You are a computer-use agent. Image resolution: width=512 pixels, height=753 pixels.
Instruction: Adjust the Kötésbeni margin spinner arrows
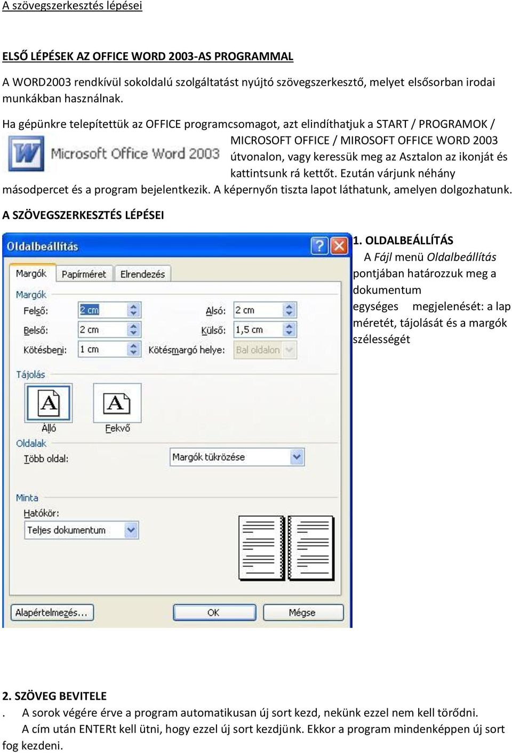[x=134, y=350]
